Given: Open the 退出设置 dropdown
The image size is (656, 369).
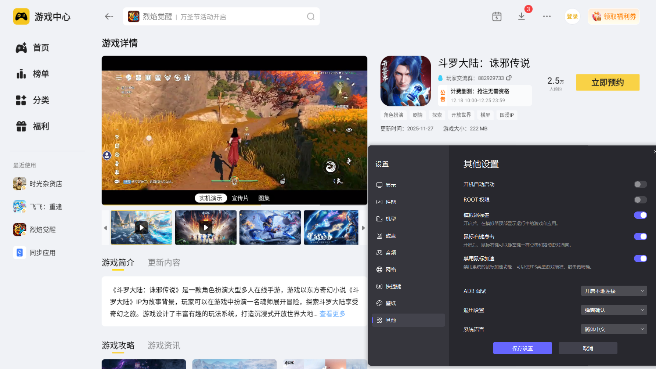Looking at the screenshot, I should click(x=613, y=310).
